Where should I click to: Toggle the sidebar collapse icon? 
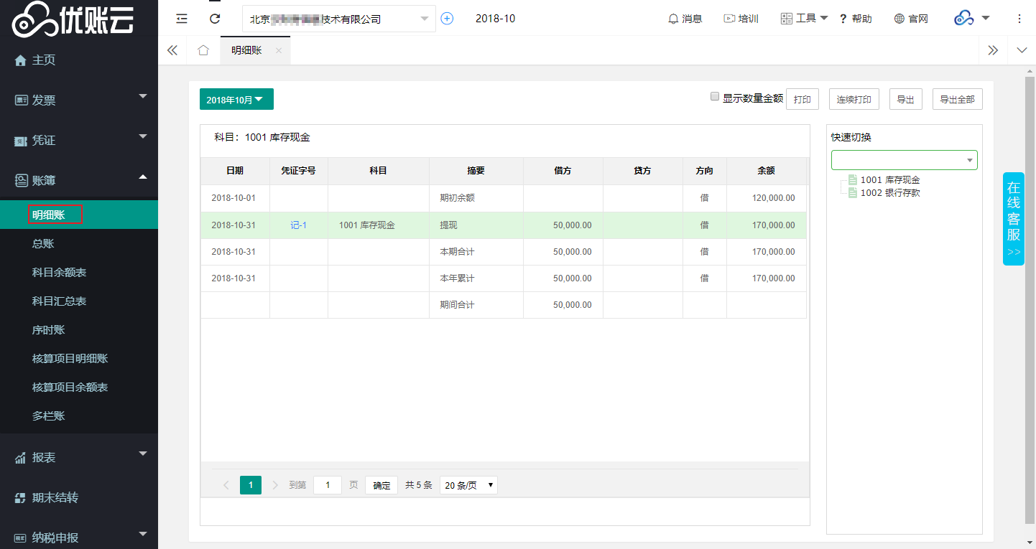(x=182, y=19)
